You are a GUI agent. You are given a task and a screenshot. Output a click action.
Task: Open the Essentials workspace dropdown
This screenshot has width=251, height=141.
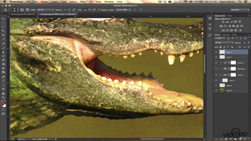[240, 10]
